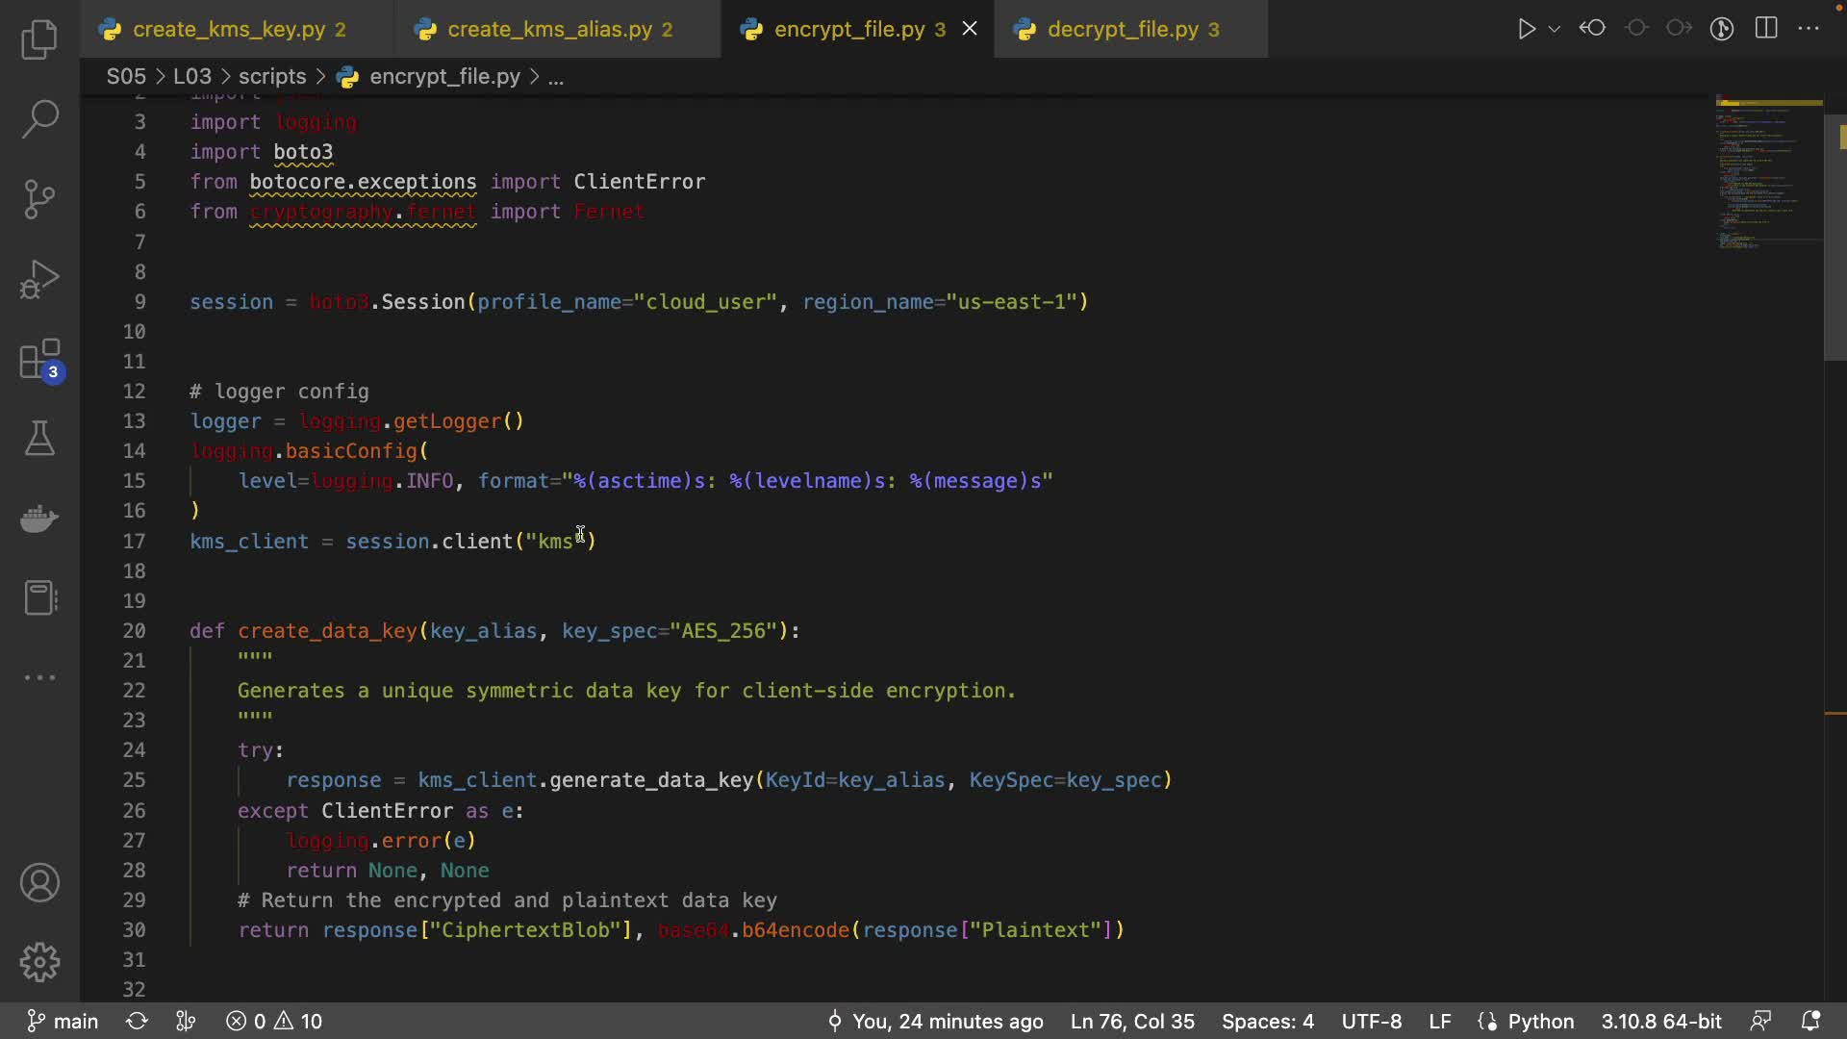The height and width of the screenshot is (1039, 1847).
Task: Open the Search view in the activity bar
Action: 39,119
